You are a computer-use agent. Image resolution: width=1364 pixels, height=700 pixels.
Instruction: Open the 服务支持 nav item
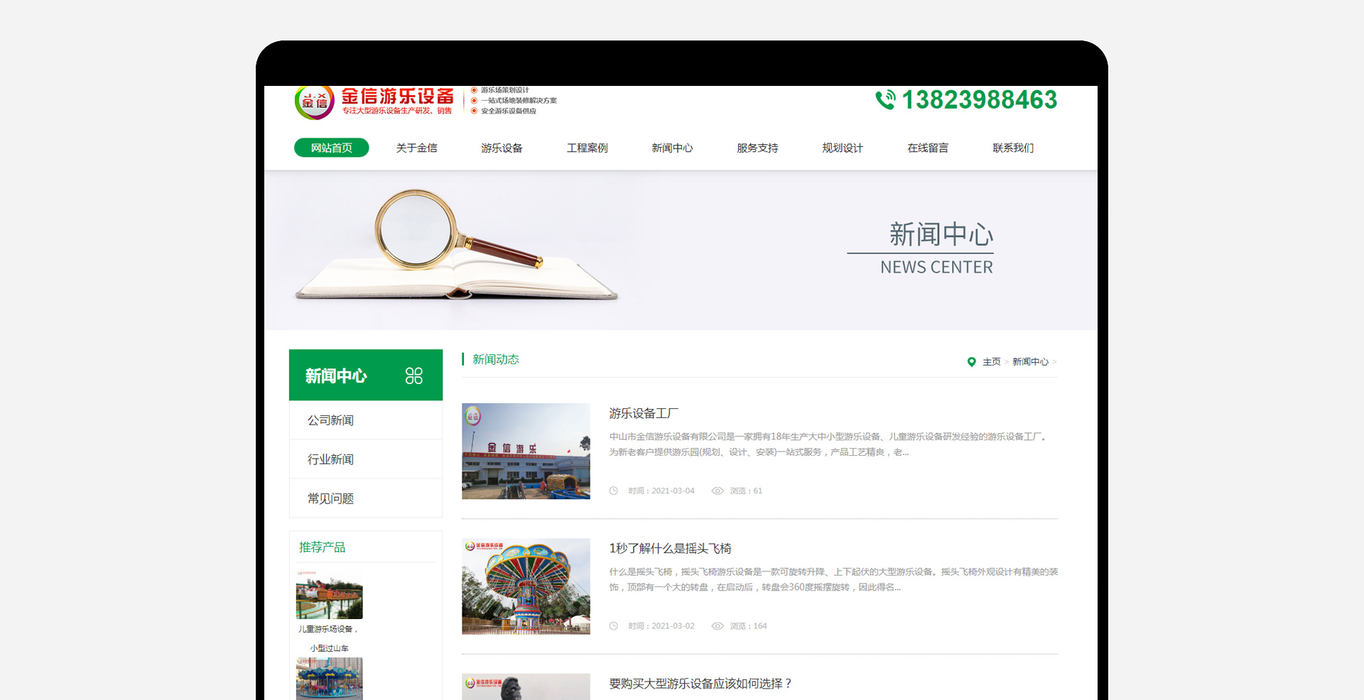757,148
